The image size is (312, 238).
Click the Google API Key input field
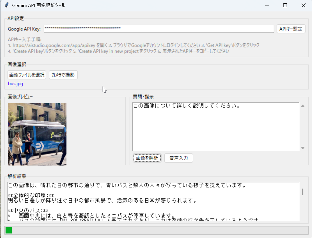(x=159, y=29)
